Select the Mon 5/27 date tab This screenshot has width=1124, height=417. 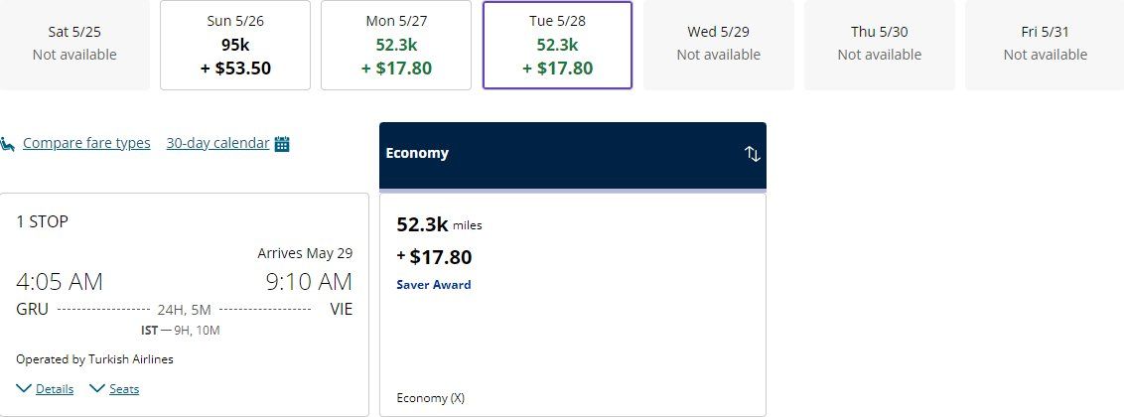[x=396, y=45]
